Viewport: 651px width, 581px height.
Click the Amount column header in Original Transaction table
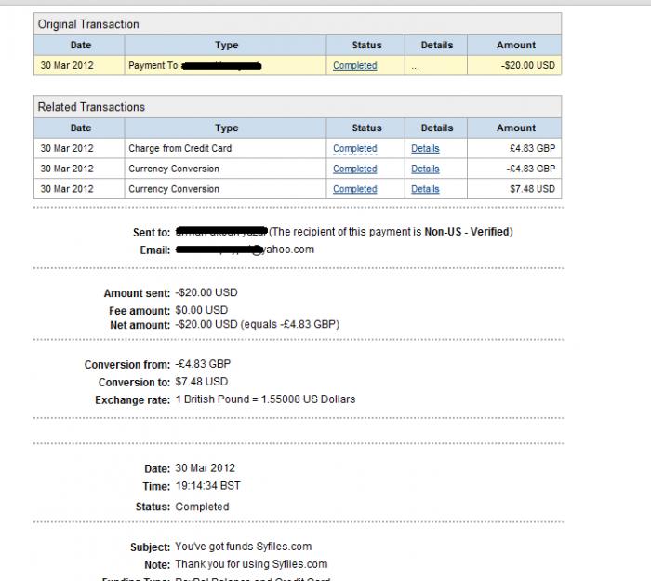pos(515,45)
